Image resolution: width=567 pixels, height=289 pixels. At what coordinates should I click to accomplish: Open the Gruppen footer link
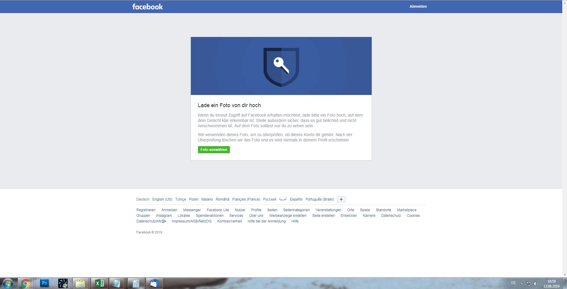143,216
